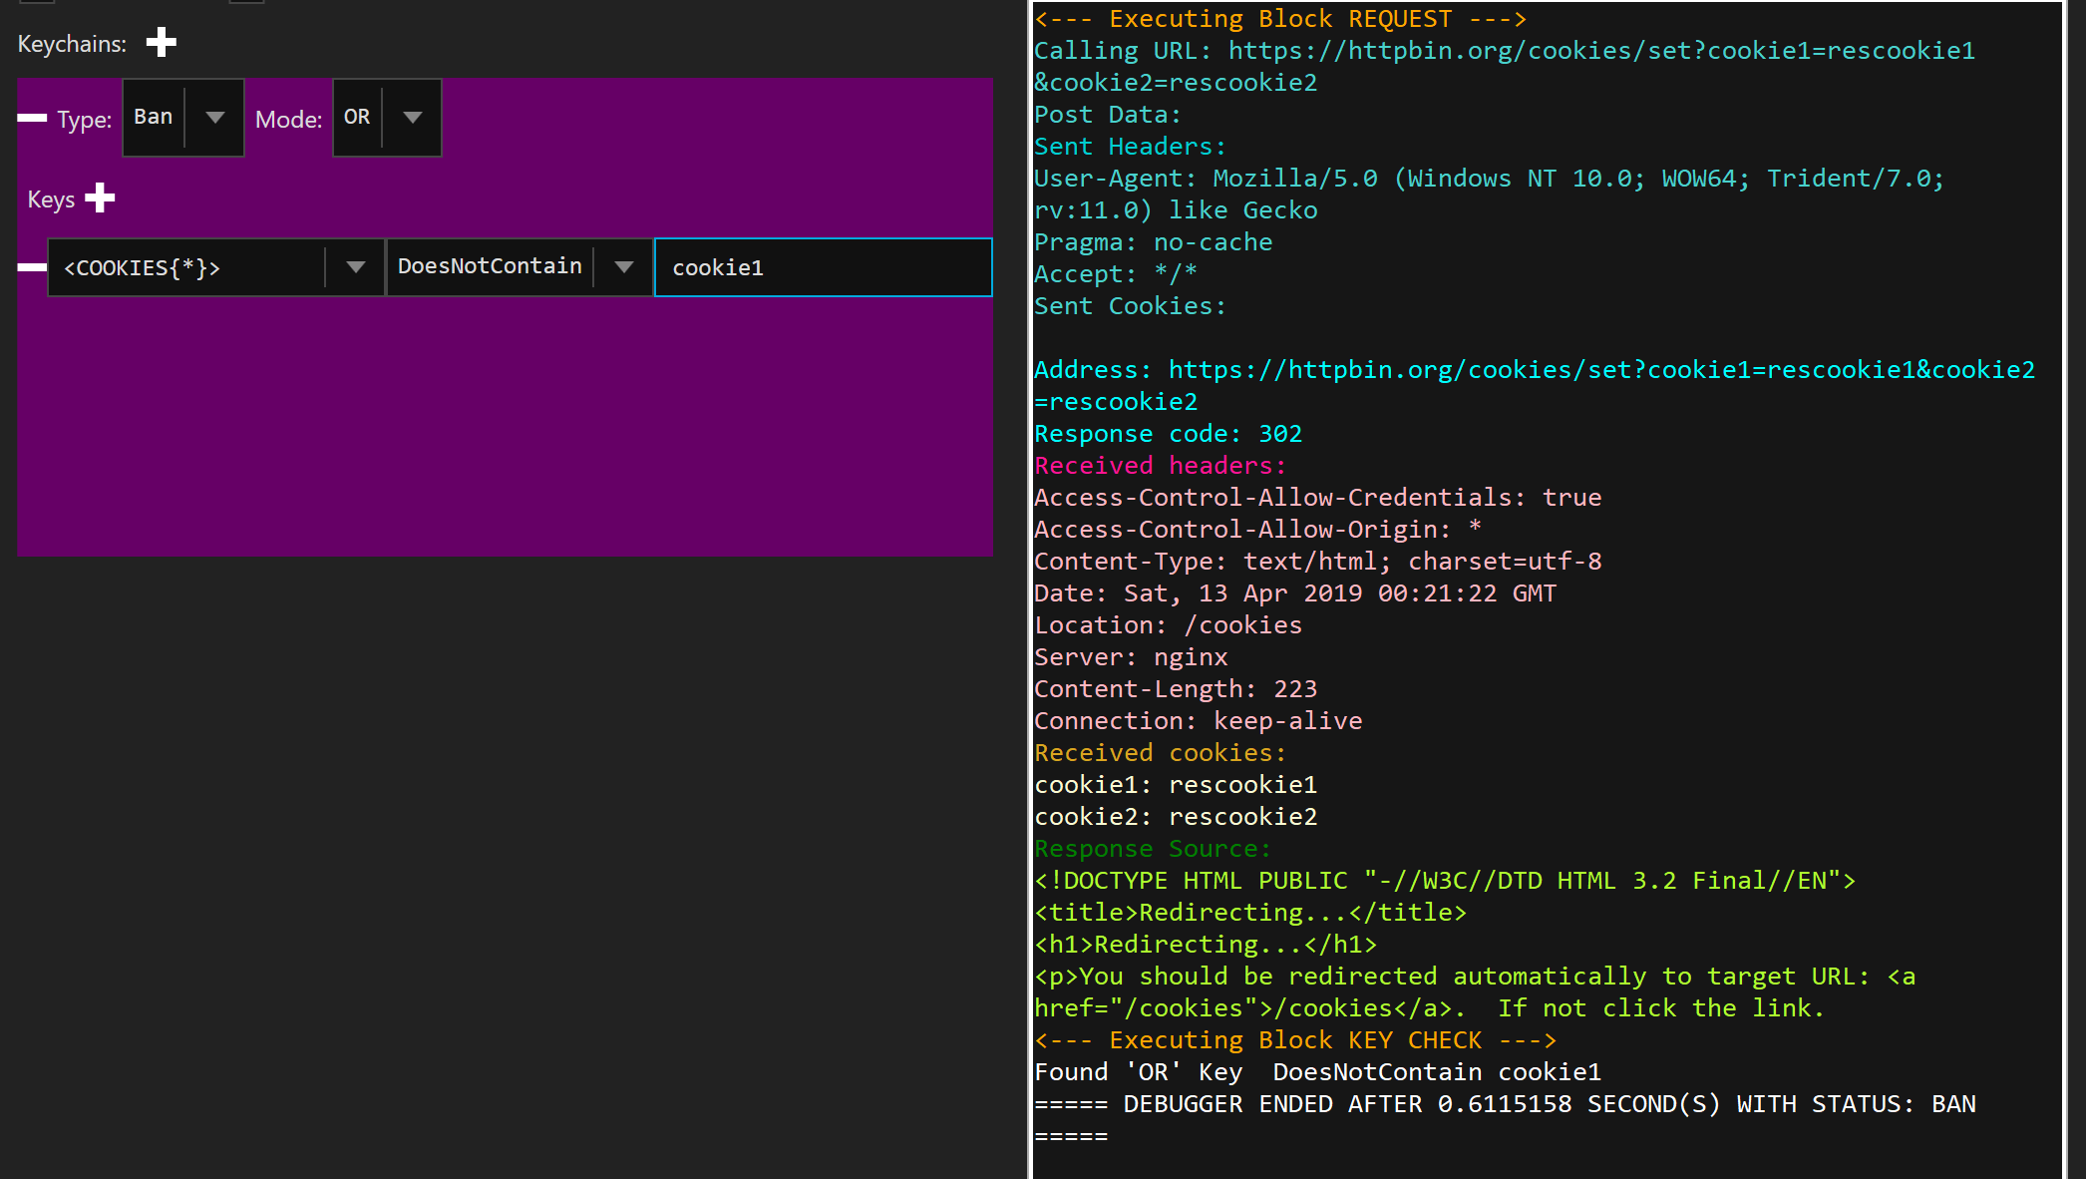Open the keychain Type dropdown showing Ban

click(214, 117)
